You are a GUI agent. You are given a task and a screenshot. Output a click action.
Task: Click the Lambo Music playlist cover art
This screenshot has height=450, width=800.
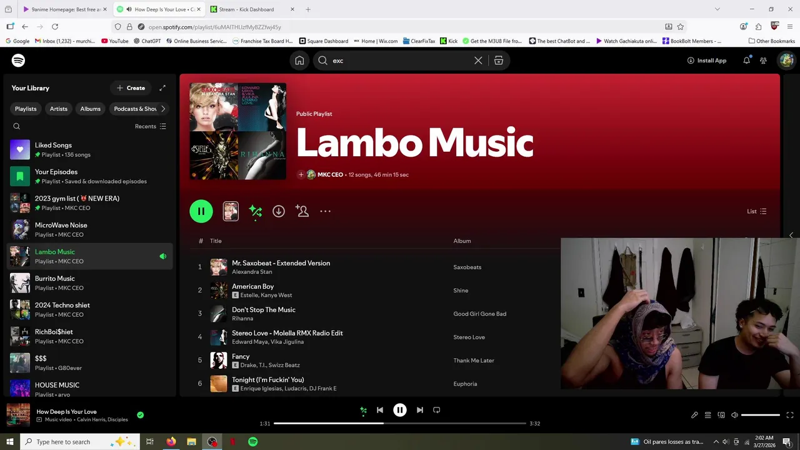(x=238, y=131)
